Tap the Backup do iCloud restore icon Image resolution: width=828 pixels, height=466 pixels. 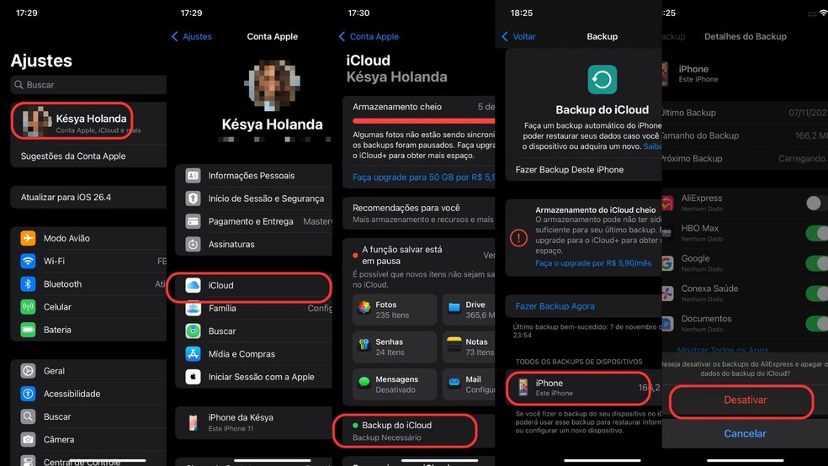point(602,80)
